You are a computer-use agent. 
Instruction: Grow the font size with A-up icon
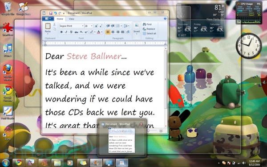coord(96,26)
